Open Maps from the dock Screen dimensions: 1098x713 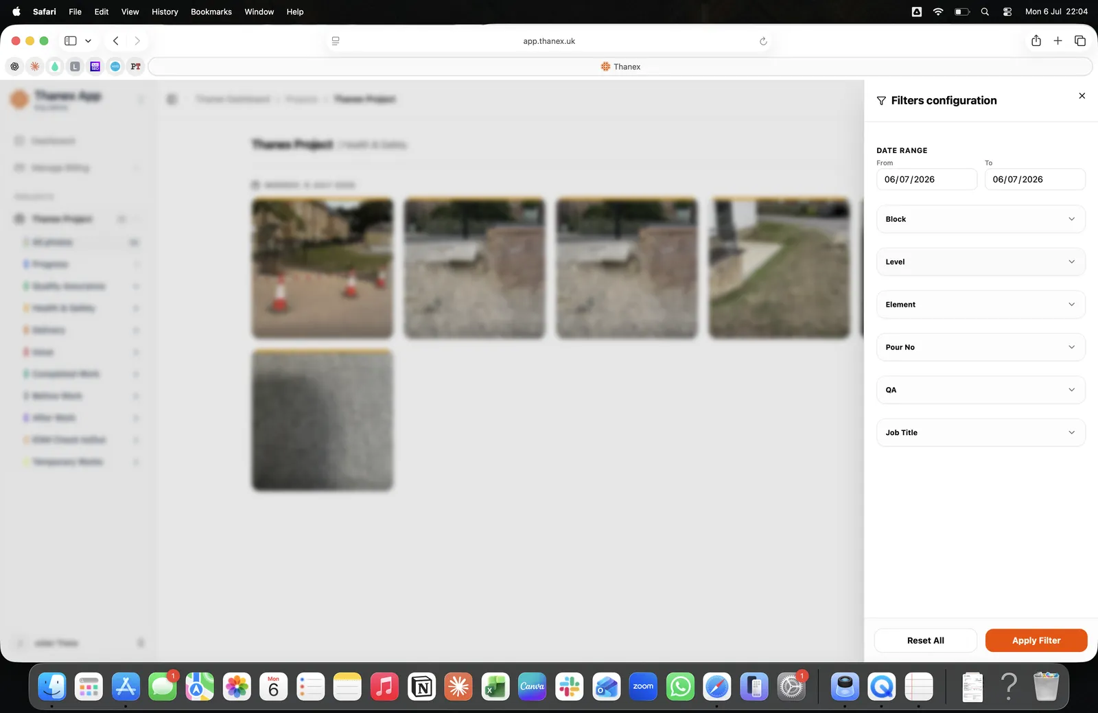coord(200,686)
